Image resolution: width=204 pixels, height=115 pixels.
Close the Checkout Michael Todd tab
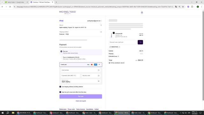tap(52, 2)
